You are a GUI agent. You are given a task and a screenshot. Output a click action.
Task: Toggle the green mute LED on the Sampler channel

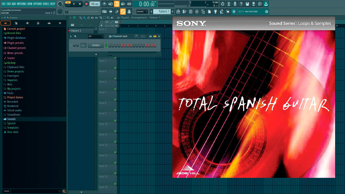(x=71, y=45)
